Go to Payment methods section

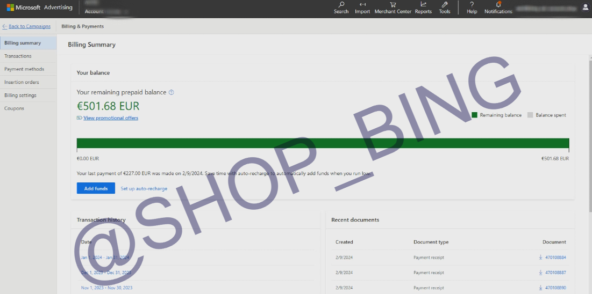tap(24, 69)
